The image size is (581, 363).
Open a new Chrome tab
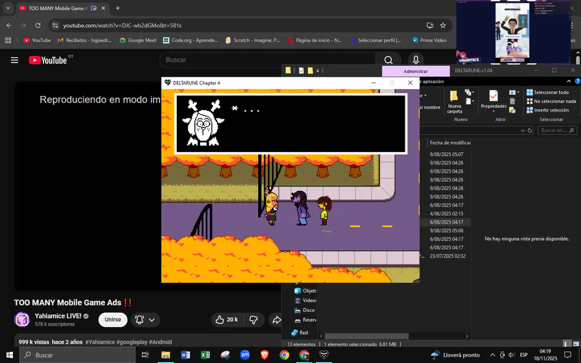click(x=117, y=8)
